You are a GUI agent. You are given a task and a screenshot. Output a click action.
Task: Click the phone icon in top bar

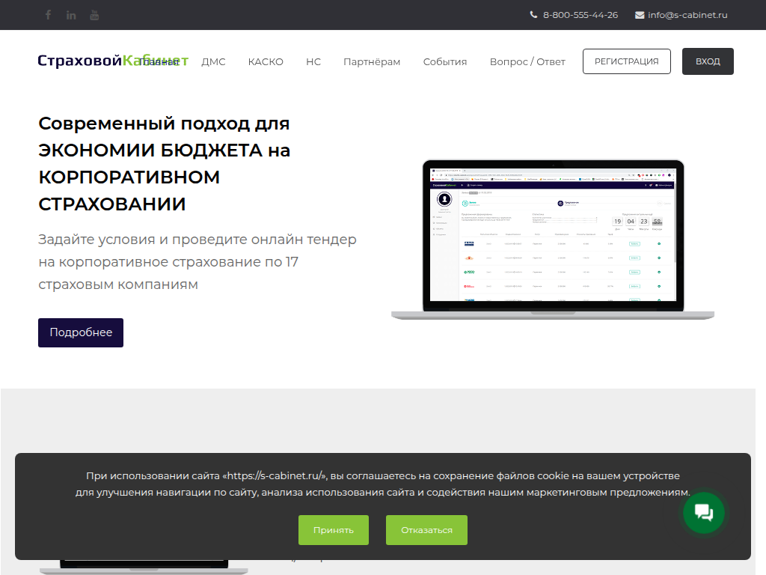tap(533, 15)
